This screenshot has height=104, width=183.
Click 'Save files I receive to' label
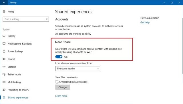pyautogui.click(x=66, y=77)
